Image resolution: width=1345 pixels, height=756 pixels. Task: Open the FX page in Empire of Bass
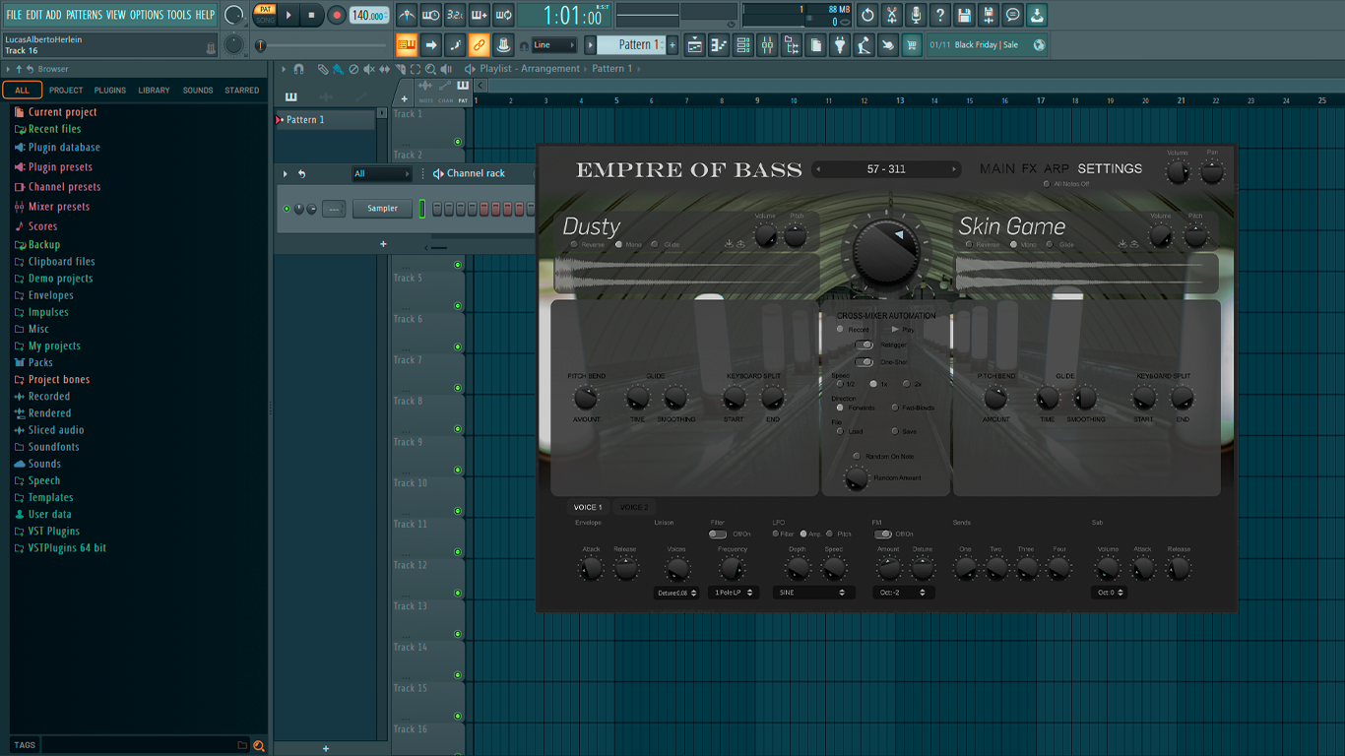tap(1029, 169)
